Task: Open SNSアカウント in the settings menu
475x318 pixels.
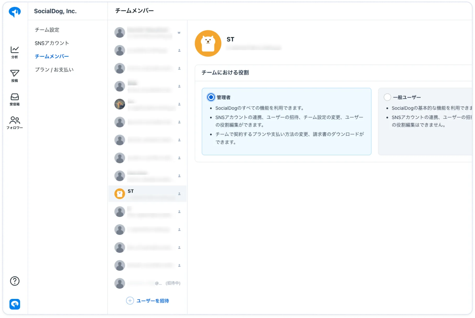Action: (x=52, y=43)
